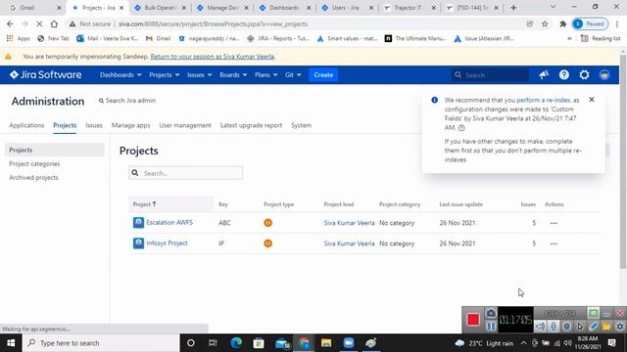Open File Explorer from taskbar
The height and width of the screenshot is (352, 627).
pos(326,343)
